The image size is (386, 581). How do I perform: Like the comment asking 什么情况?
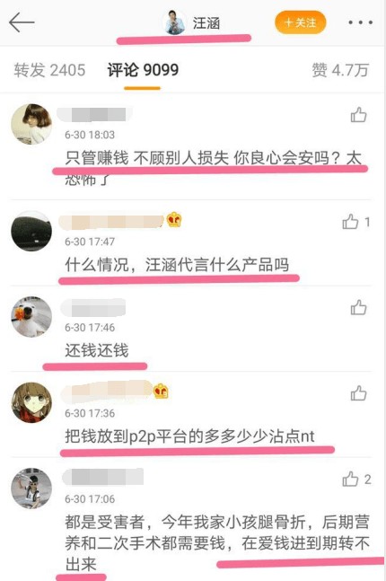(350, 222)
